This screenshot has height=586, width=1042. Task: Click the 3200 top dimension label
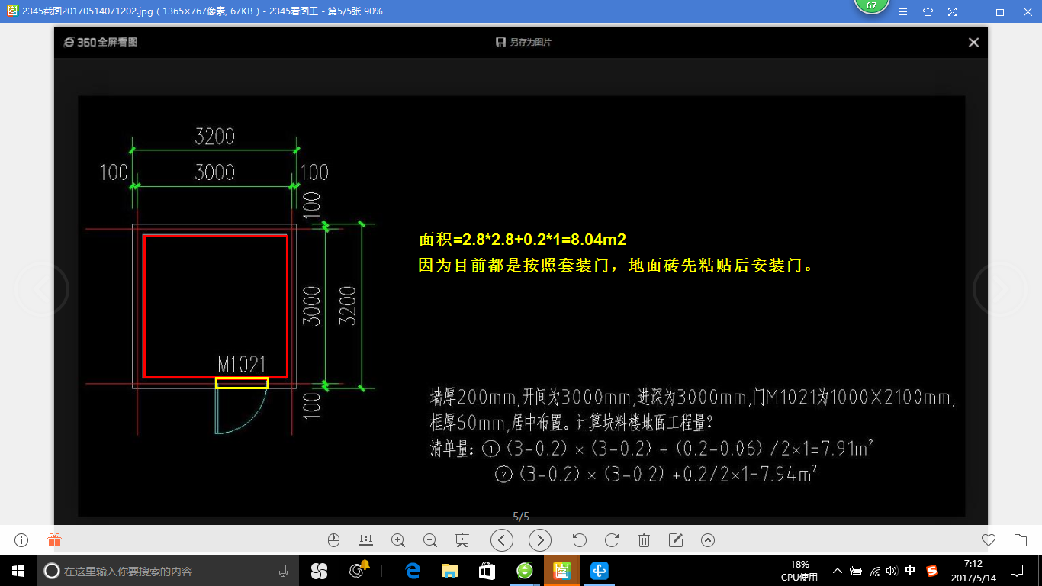pyautogui.click(x=215, y=137)
